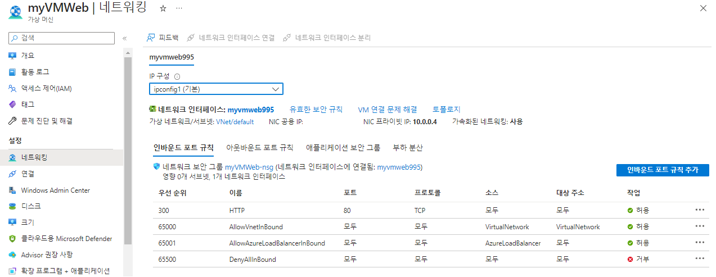Open the ipconfig1 (기본) dropdown

coord(216,89)
